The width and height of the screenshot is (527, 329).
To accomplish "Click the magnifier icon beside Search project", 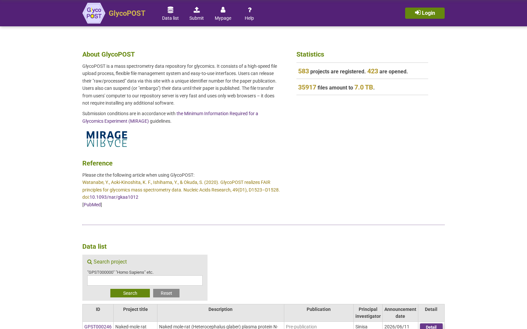I will pyautogui.click(x=90, y=262).
